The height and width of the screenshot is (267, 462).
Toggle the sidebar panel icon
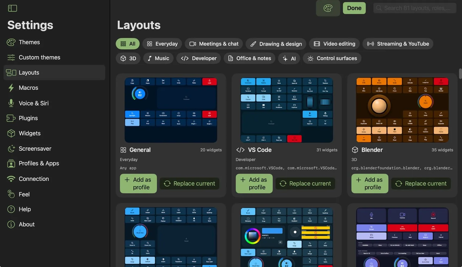(x=13, y=8)
